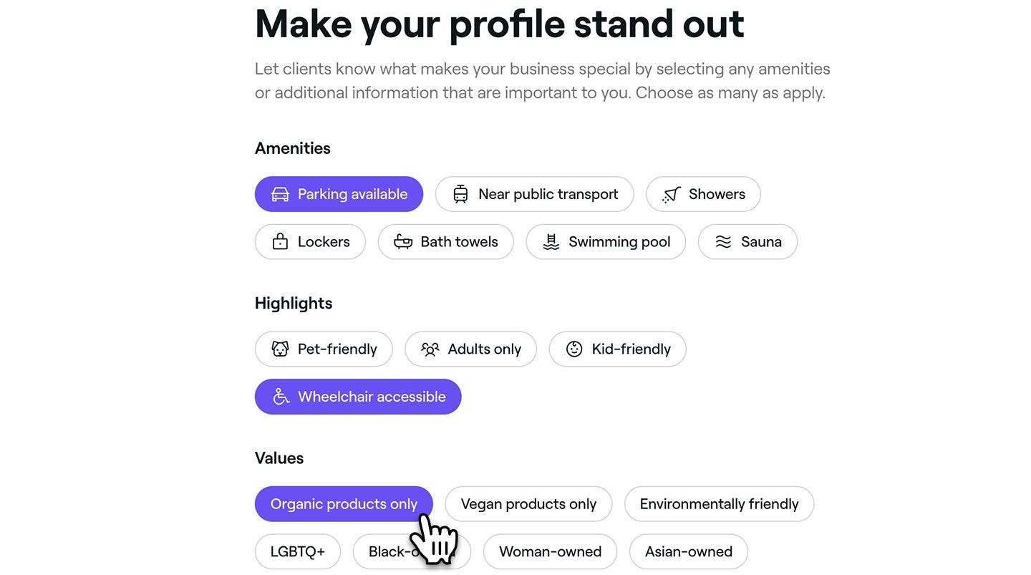
Task: Choose the LGBTQ+ value chip
Action: point(298,551)
